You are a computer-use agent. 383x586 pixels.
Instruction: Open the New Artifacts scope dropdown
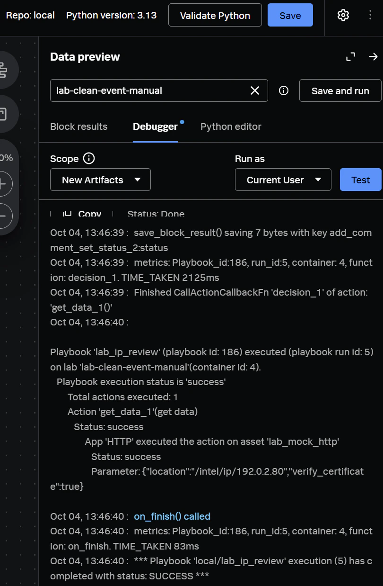100,180
